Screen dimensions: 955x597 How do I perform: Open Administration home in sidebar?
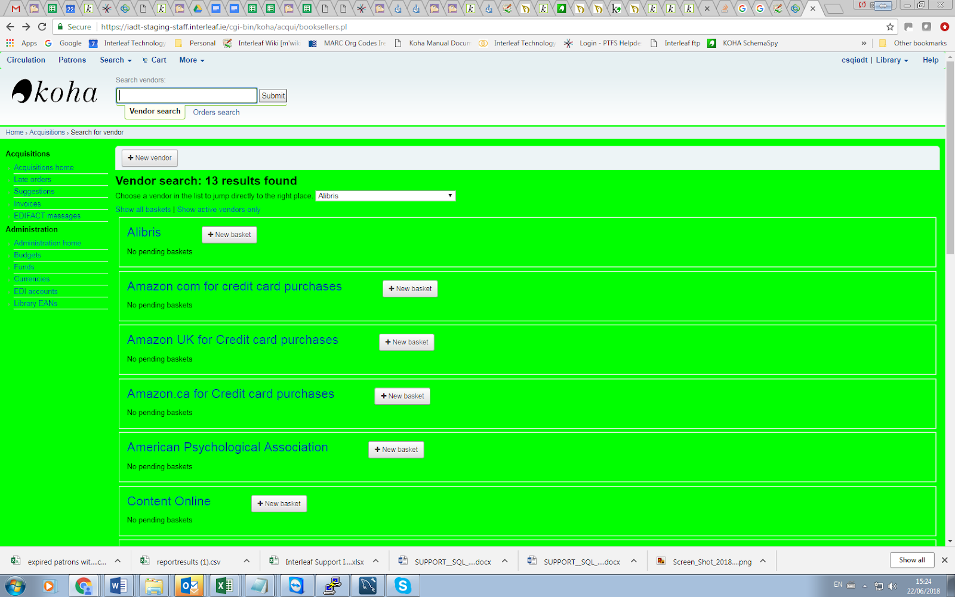point(47,243)
